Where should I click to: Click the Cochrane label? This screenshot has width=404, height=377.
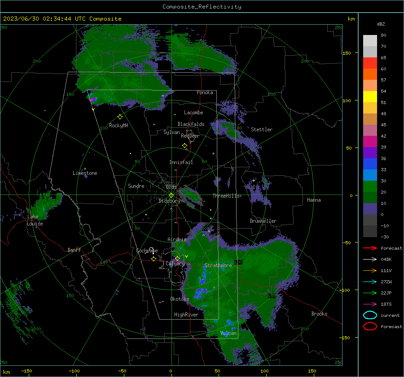point(147,251)
